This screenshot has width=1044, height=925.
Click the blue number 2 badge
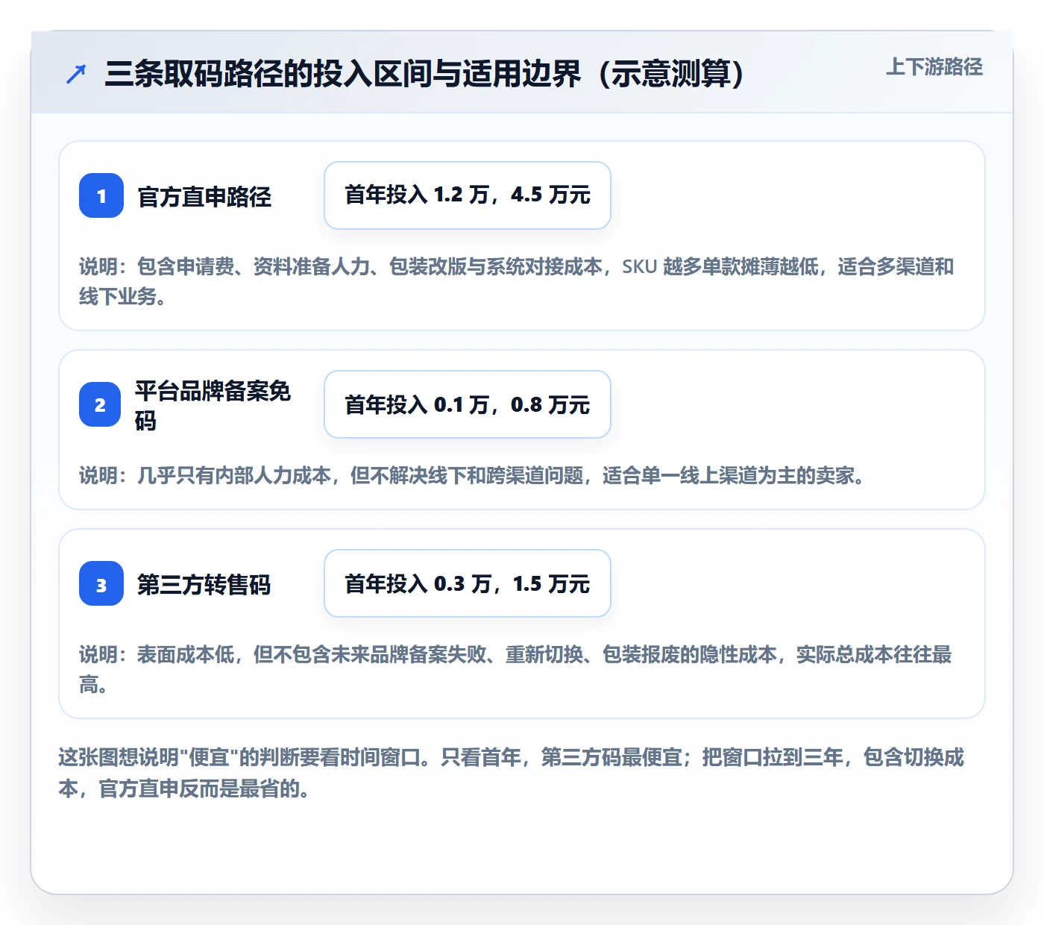point(100,404)
